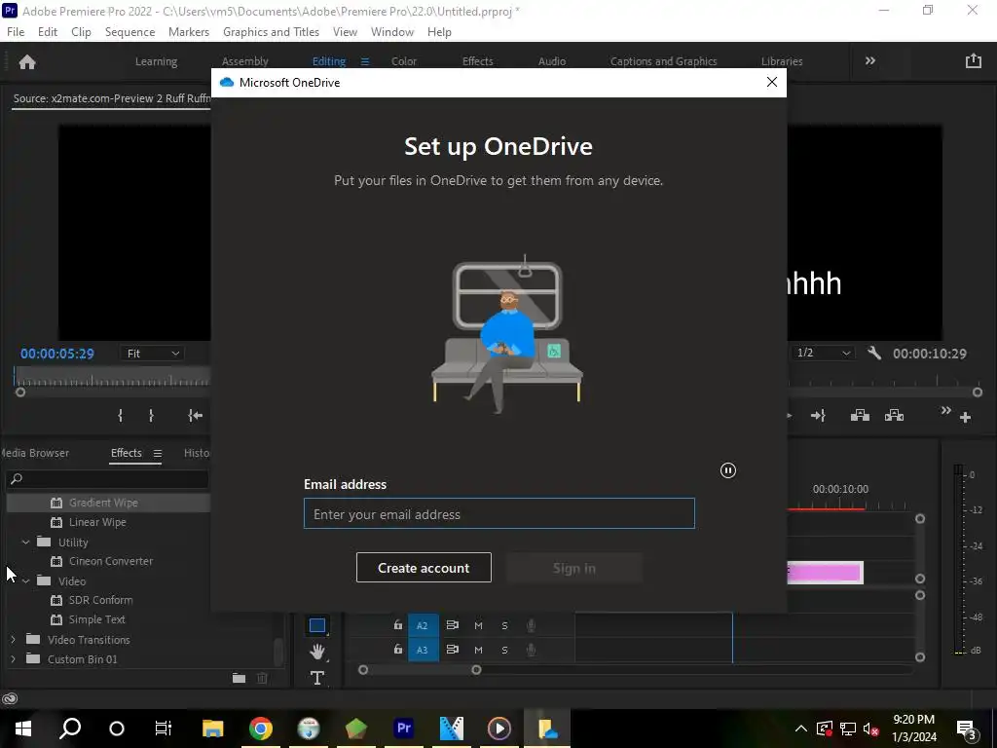Close the Microsoft OneDrive dialog
The height and width of the screenshot is (748, 997).
coord(771,83)
